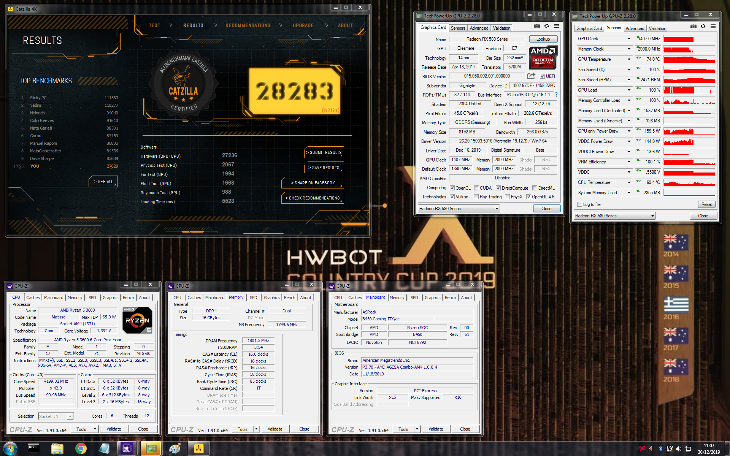
Task: Click the AMD Ryzen 5 logo in CPU-Z
Action: (x=137, y=320)
